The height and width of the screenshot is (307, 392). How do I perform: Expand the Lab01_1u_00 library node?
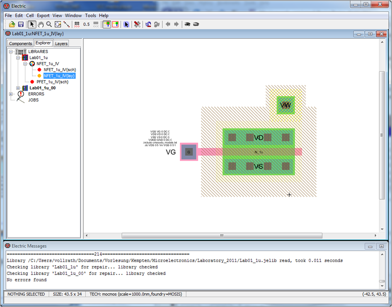(18, 88)
